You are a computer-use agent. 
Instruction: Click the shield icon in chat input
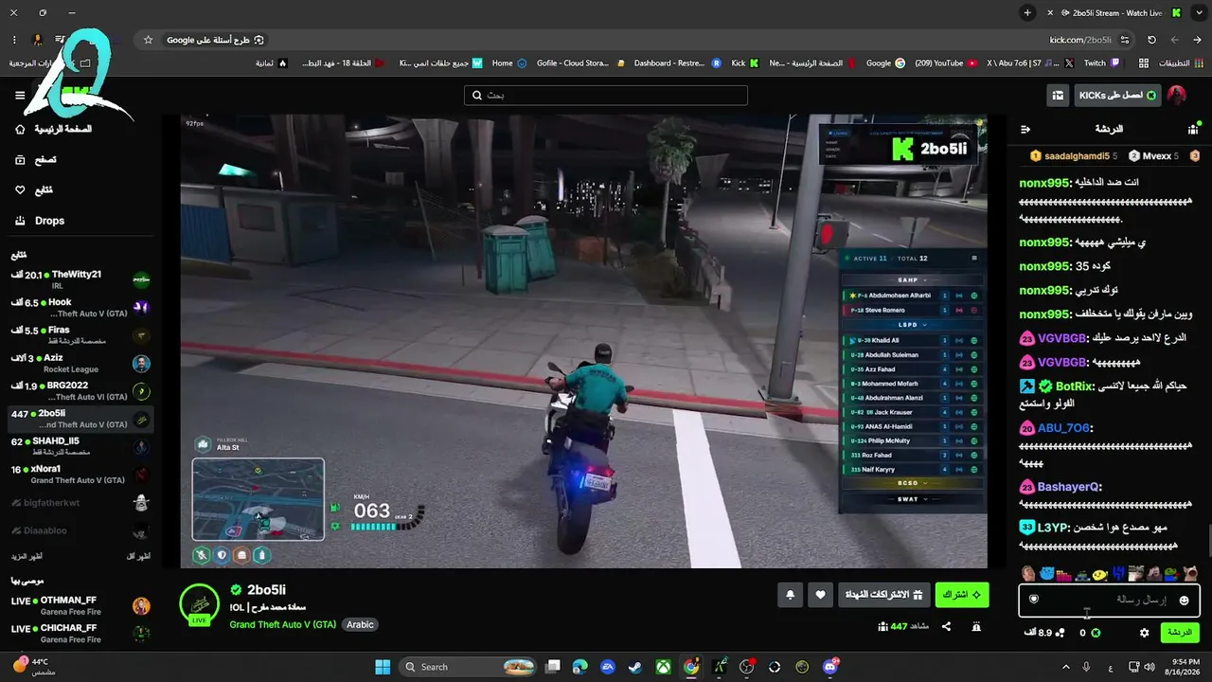tap(1034, 600)
